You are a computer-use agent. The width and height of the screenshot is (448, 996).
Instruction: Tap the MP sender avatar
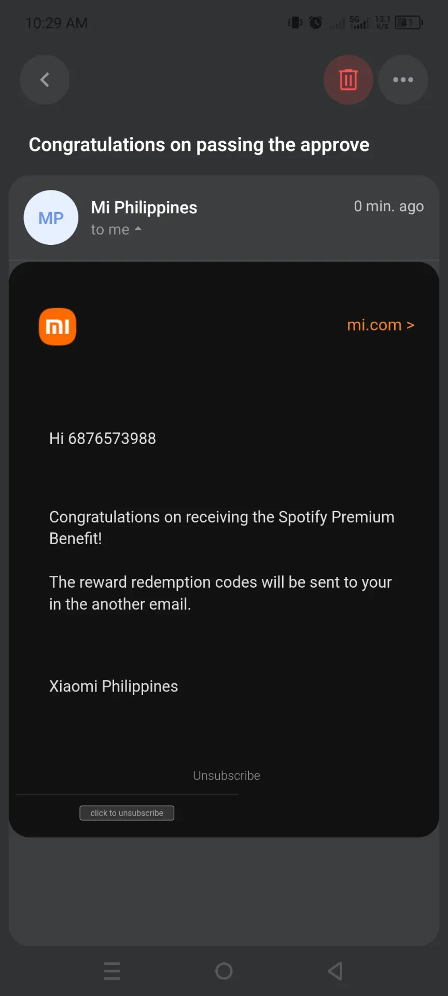(51, 217)
